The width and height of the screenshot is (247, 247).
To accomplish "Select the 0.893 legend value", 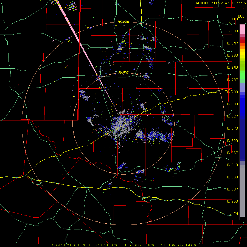I will pyautogui.click(x=232, y=55).
